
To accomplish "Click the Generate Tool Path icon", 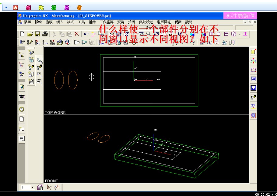I will coord(22,42).
